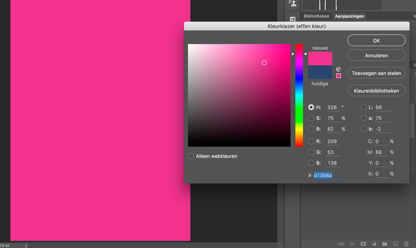Click the Lab b value field -2
The width and height of the screenshot is (416, 248).
click(383, 129)
